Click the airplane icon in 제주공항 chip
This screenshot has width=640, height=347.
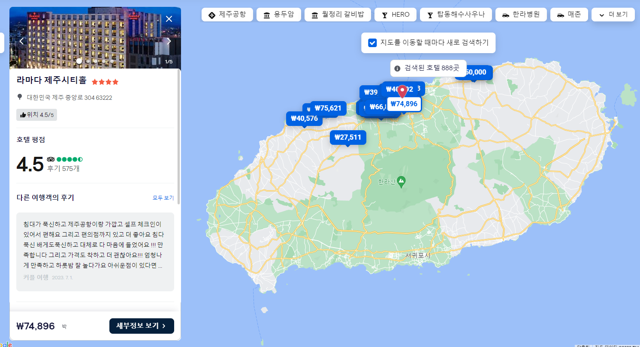pos(211,15)
